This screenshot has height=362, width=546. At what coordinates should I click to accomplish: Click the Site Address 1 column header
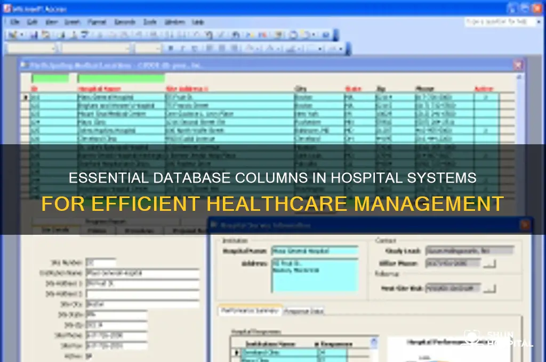click(x=187, y=89)
